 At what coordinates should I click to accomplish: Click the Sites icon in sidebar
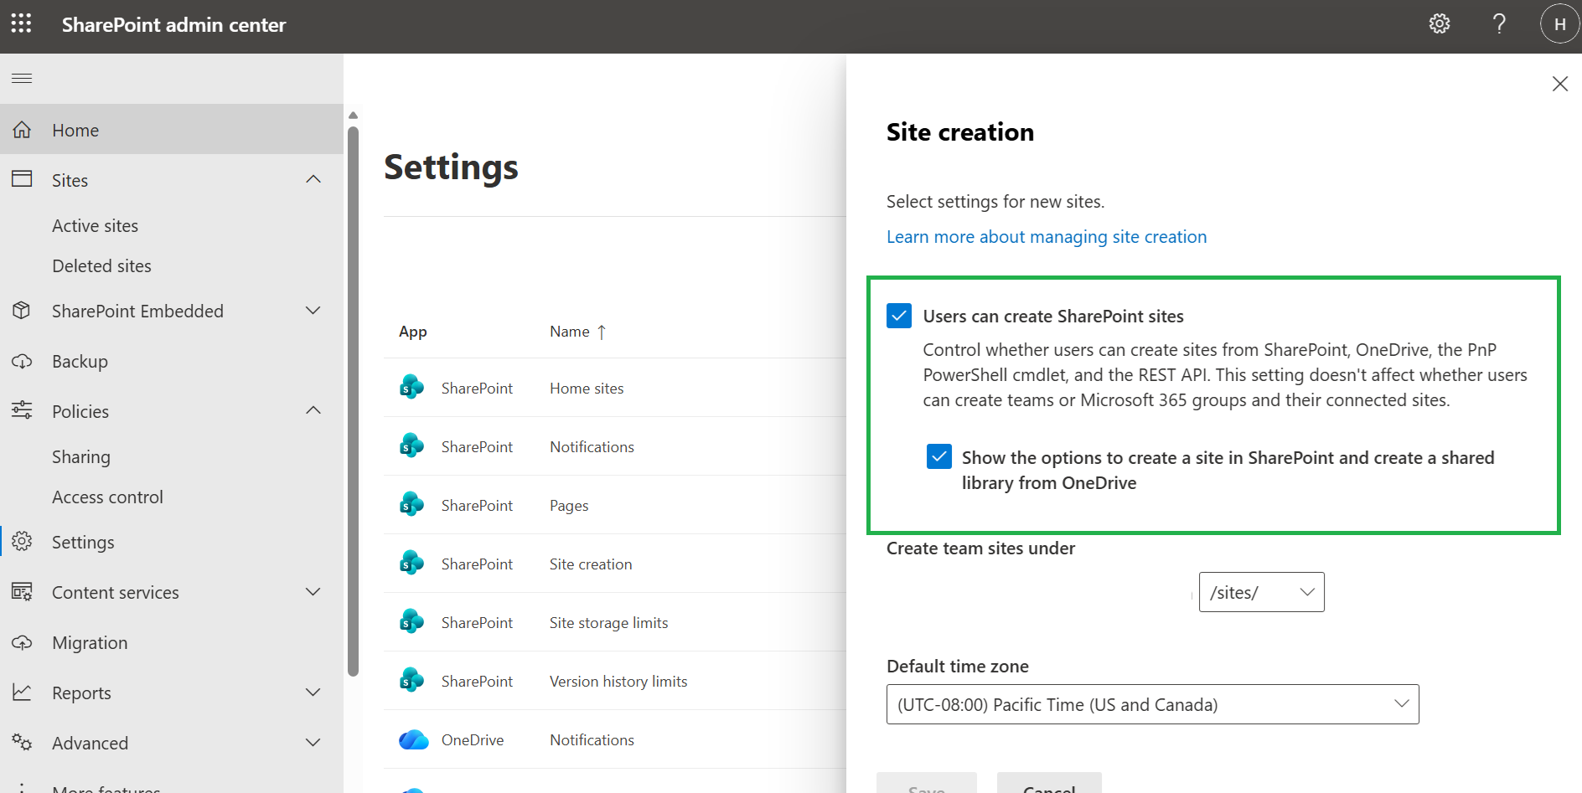22,179
